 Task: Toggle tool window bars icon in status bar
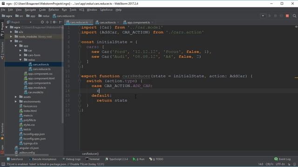[3, 164]
